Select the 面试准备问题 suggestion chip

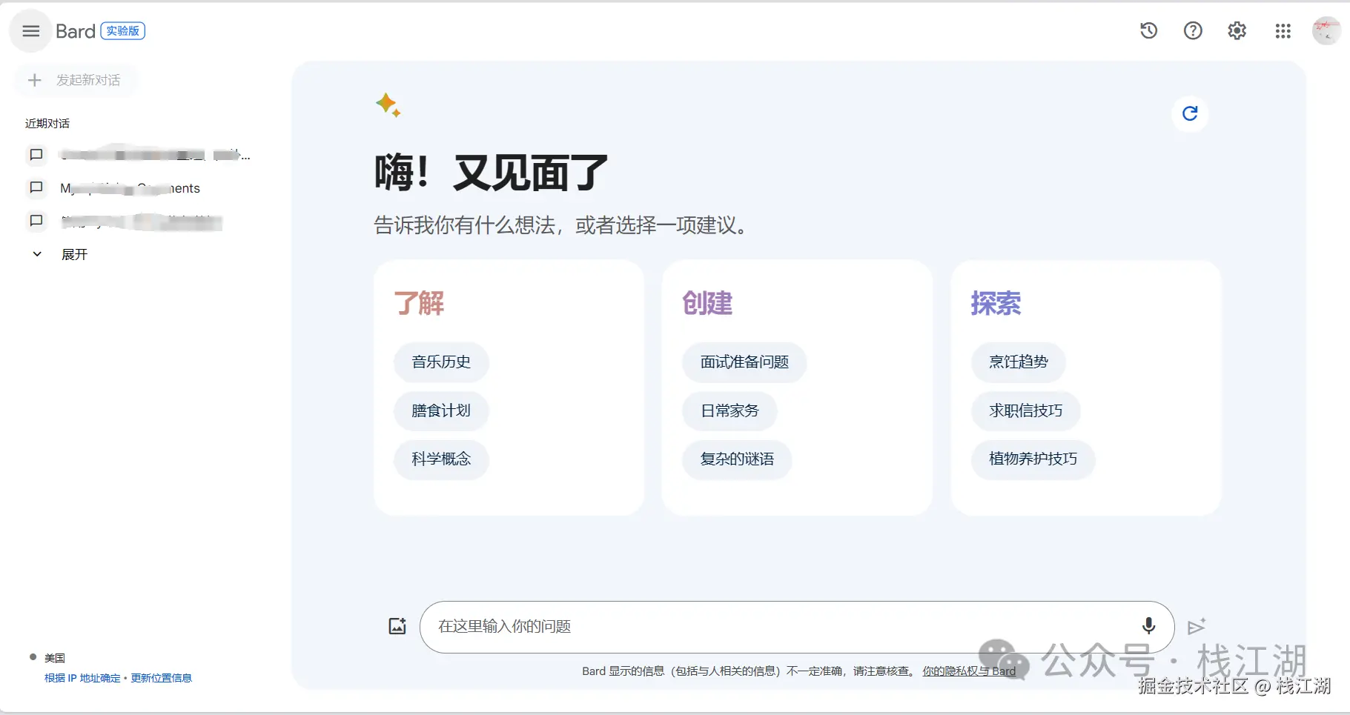744,362
